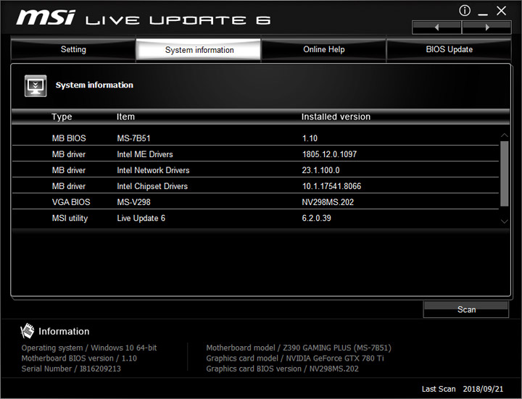522x399 pixels.
Task: Click the Operating system Windows 10 line
Action: pos(89,348)
